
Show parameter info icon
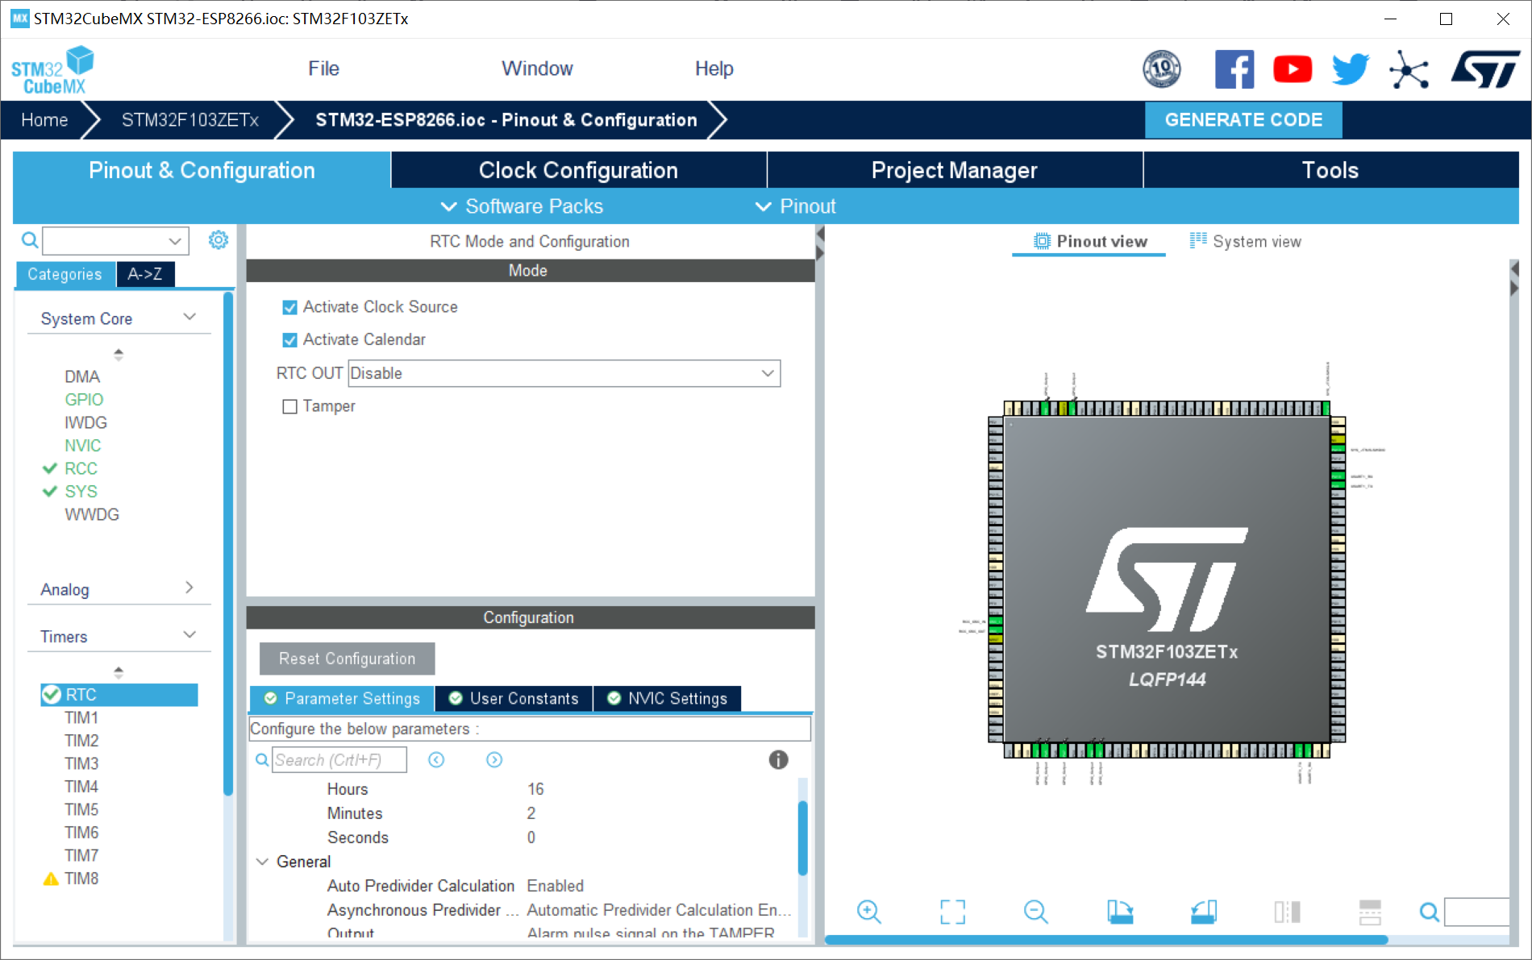(x=778, y=759)
